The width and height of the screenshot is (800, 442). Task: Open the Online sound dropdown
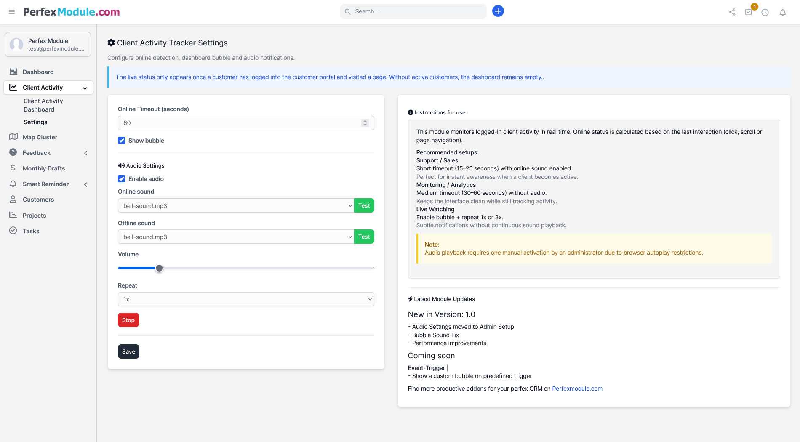[236, 205]
